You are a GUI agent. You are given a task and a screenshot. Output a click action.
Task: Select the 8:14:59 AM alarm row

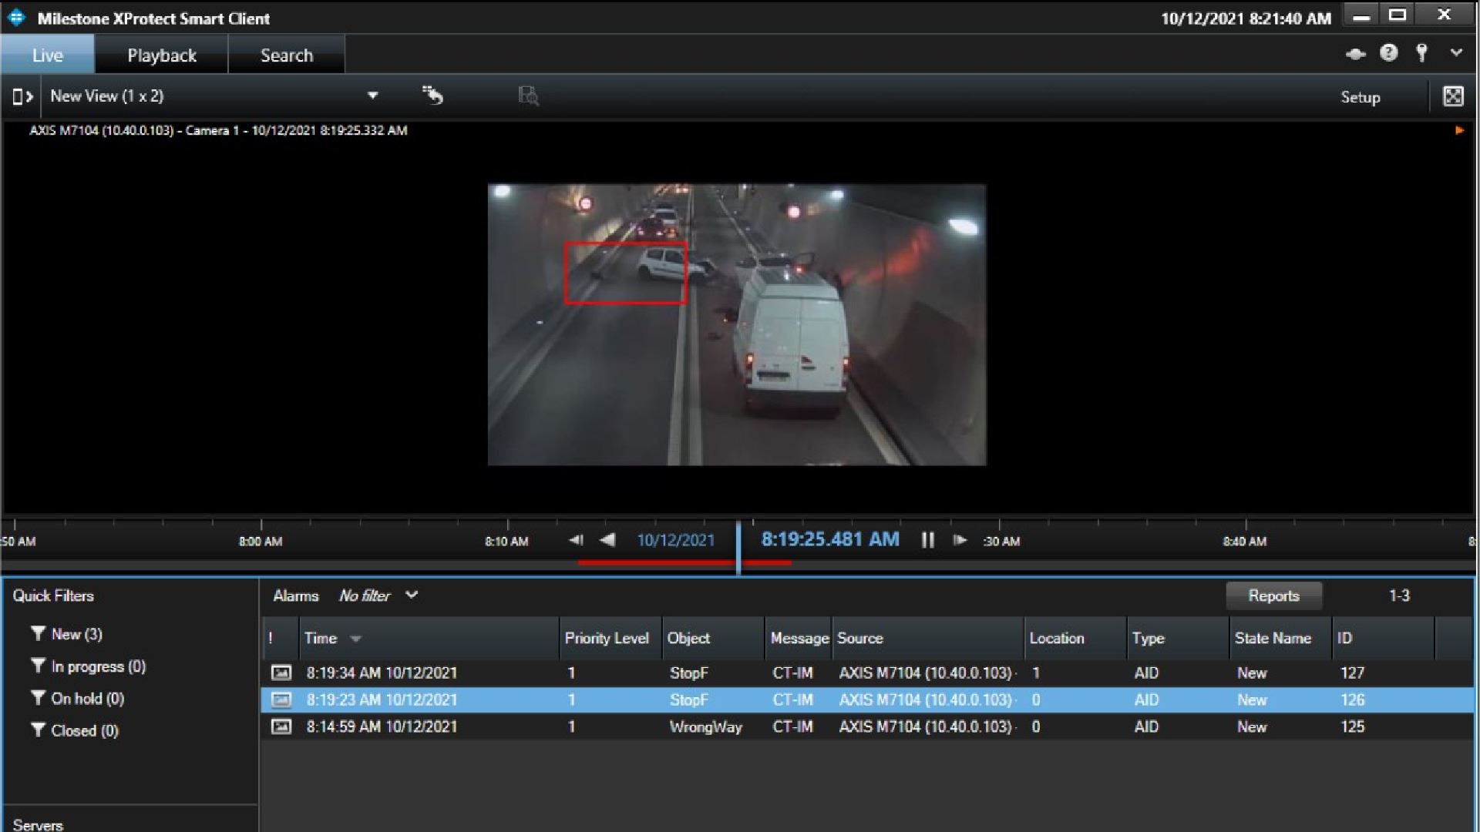click(867, 726)
